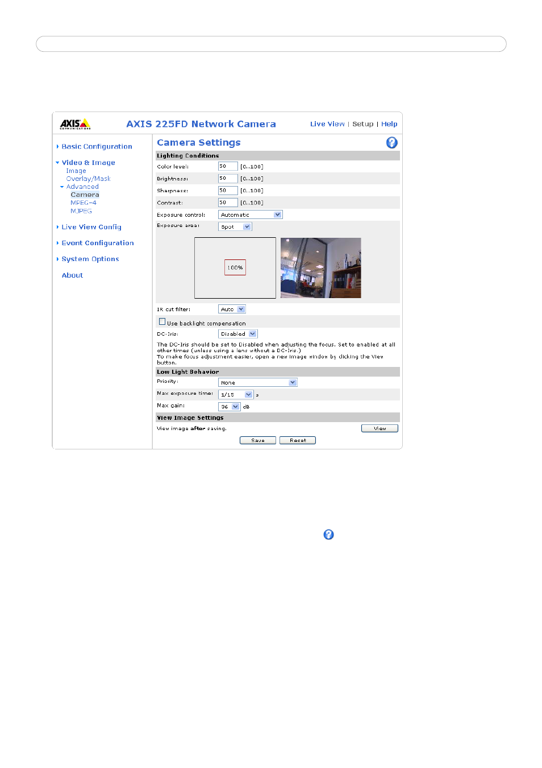Open the Low Light Priority dropdown

(x=257, y=382)
